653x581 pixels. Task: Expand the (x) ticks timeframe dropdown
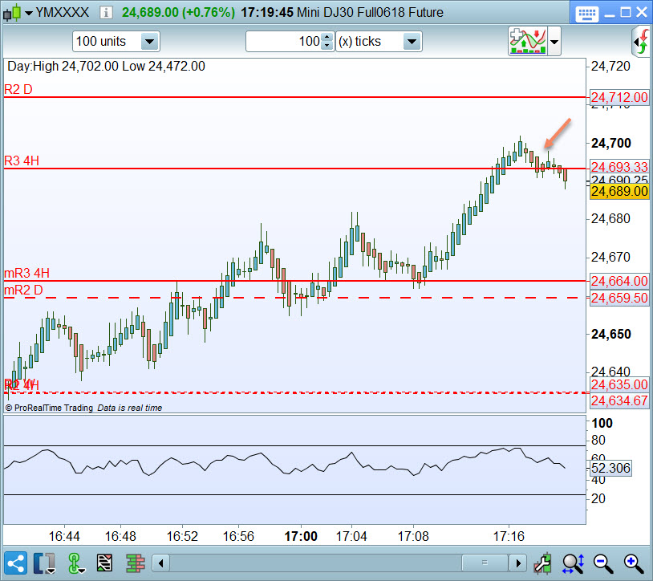[x=379, y=41]
